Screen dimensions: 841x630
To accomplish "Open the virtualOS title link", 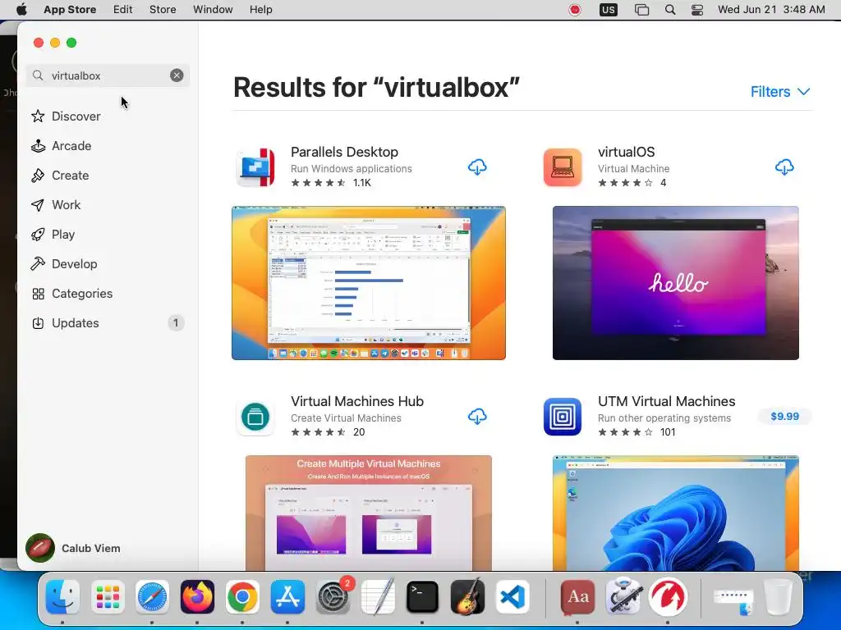I will [x=626, y=152].
